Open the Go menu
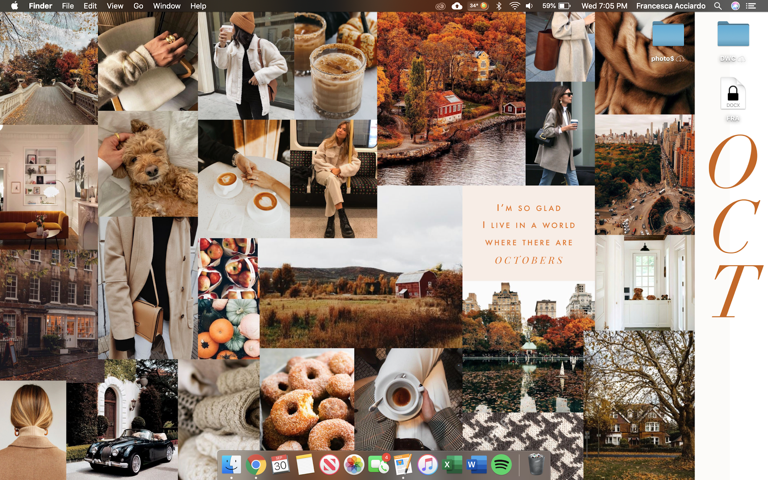Image resolution: width=768 pixels, height=480 pixels. pos(138,6)
